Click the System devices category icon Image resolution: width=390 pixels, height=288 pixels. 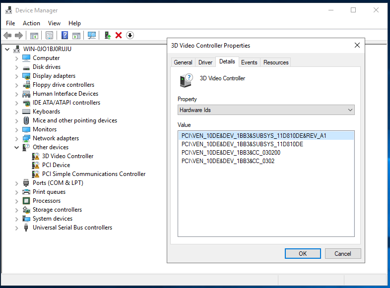26,219
